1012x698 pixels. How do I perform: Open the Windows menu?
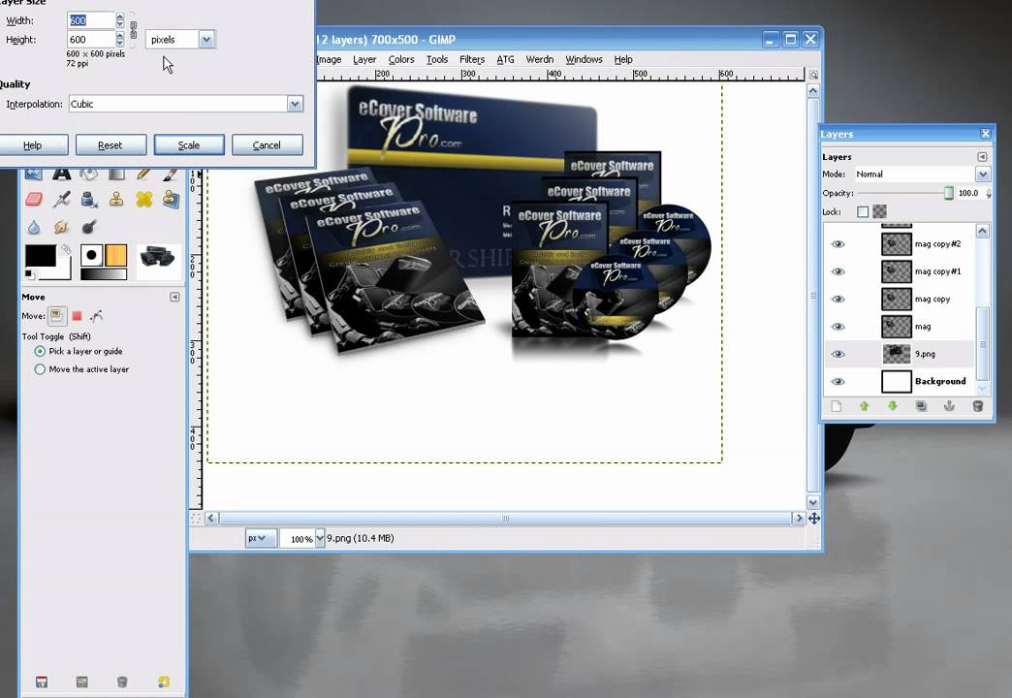click(585, 59)
